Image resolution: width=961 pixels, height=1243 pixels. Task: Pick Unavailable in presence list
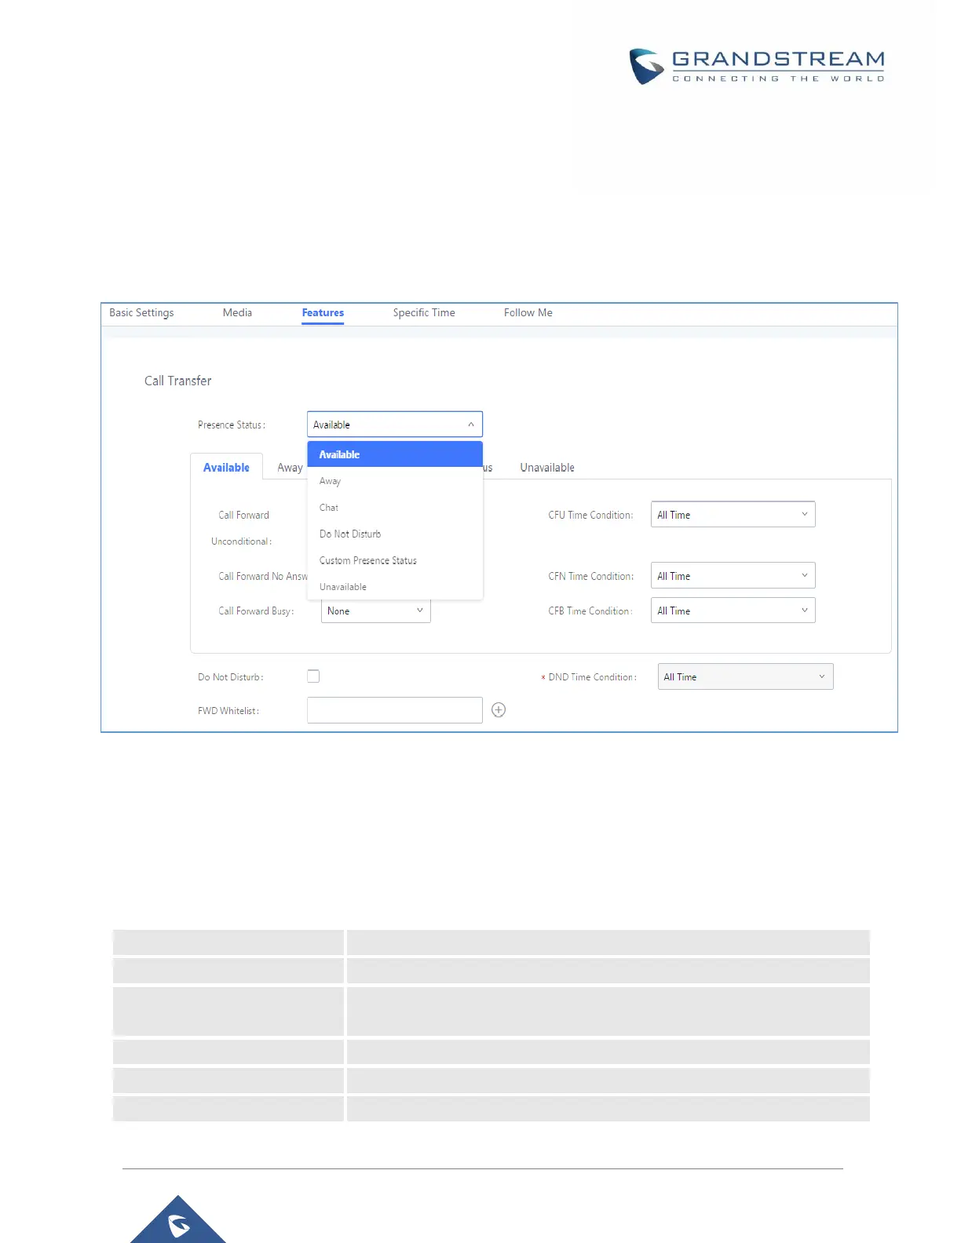coord(395,587)
